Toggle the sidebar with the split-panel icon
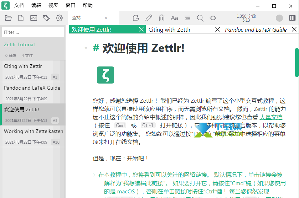This screenshot has height=198, width=299. click(x=292, y=18)
